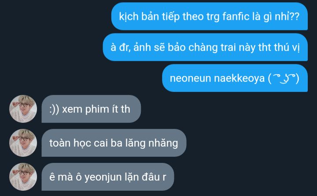Click the double question marks after 'nhỉ'

pos(295,16)
